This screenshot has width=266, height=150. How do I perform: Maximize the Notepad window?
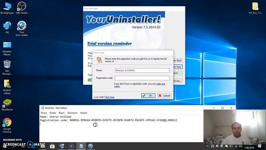click(222, 108)
